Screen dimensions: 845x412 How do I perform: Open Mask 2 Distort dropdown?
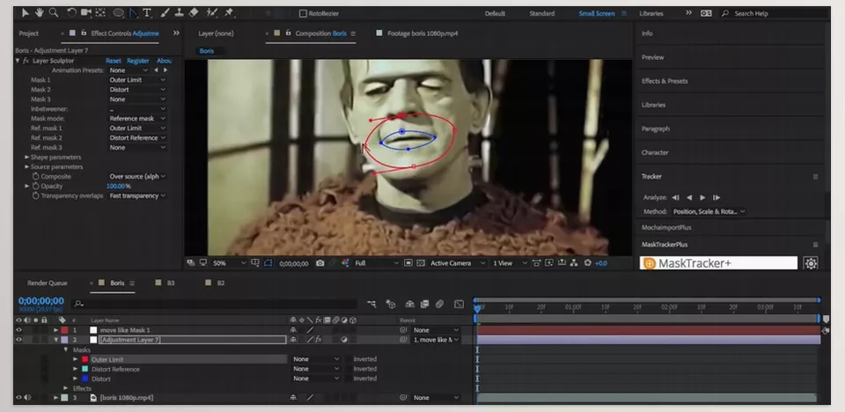(x=137, y=90)
